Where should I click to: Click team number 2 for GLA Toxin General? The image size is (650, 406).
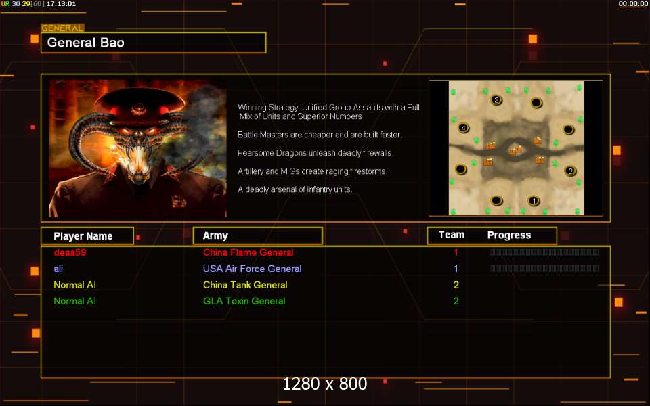tap(456, 301)
